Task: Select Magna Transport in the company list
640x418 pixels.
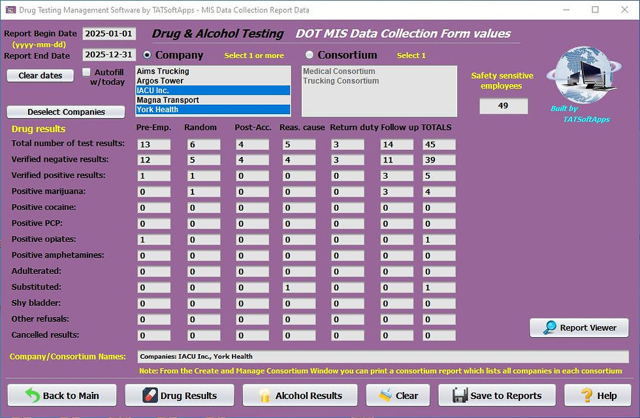Action: pyautogui.click(x=168, y=99)
